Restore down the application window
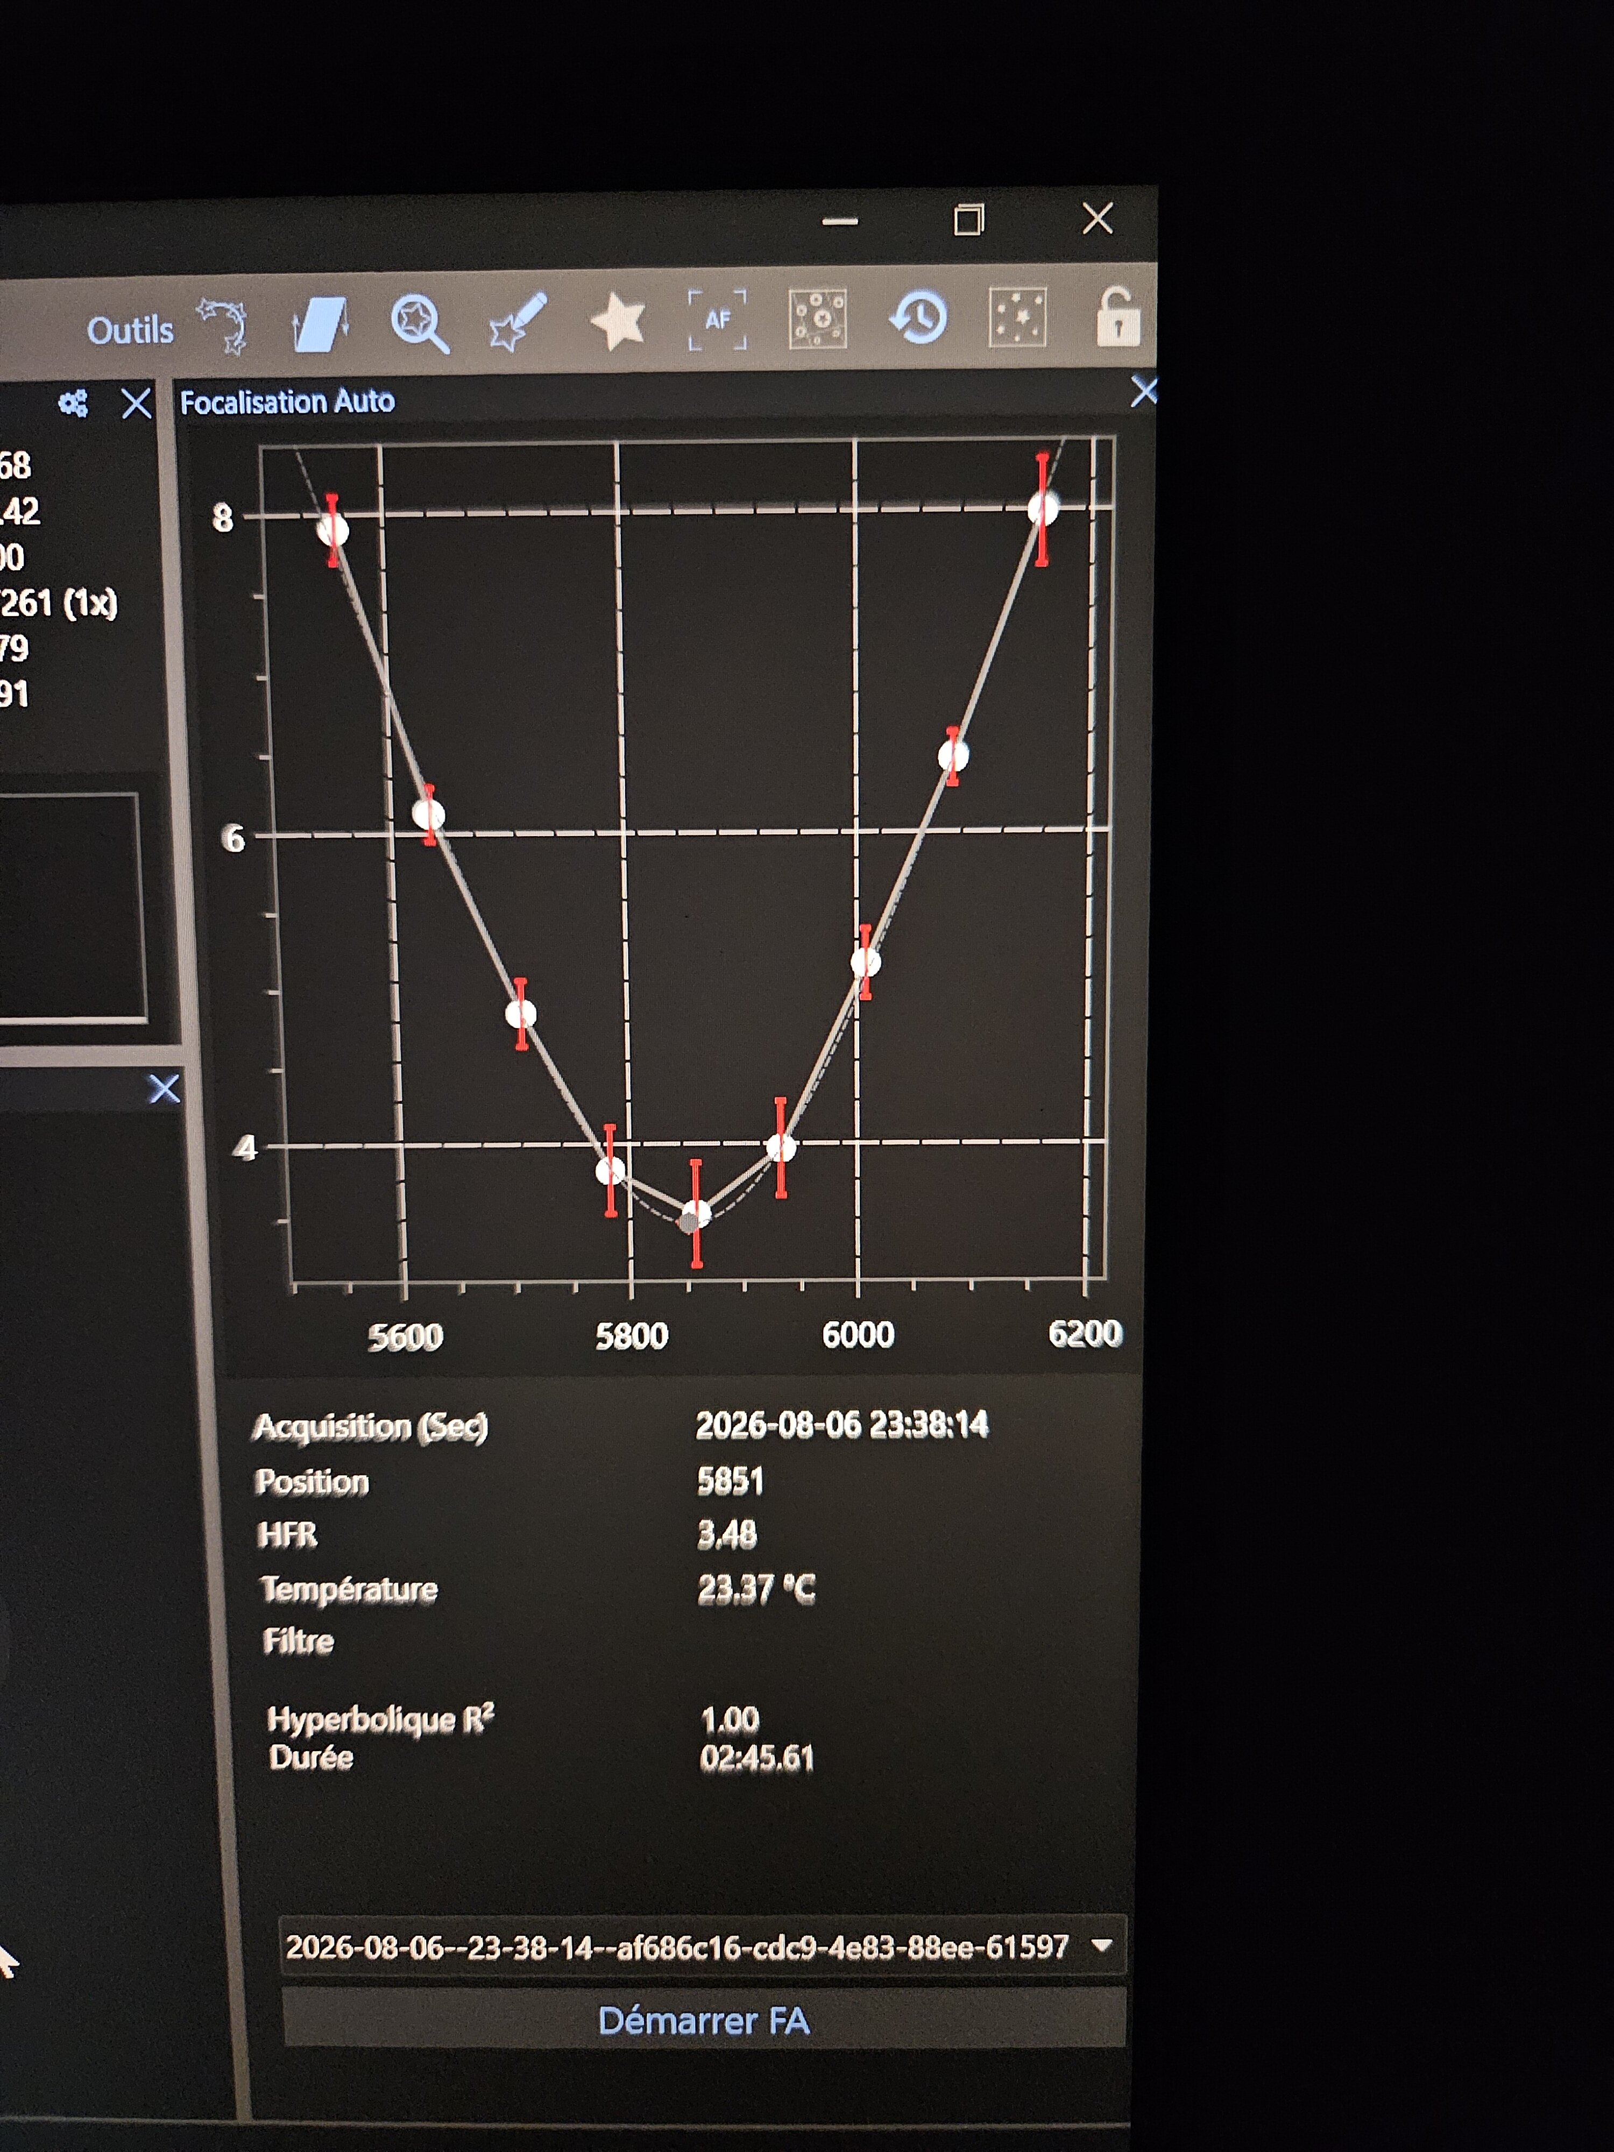This screenshot has height=2152, width=1614. click(x=968, y=220)
